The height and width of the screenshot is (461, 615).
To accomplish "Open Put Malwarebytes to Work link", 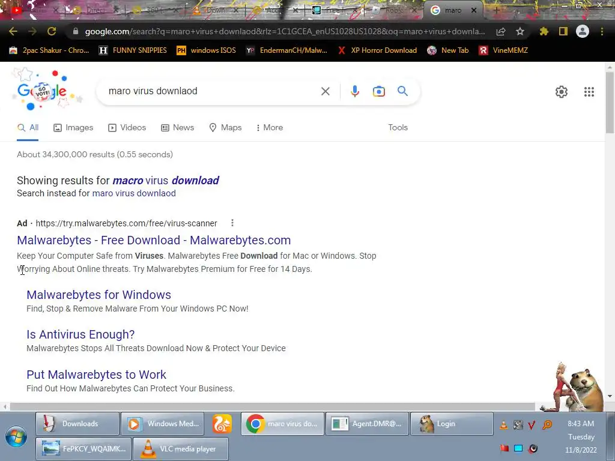I will point(97,375).
